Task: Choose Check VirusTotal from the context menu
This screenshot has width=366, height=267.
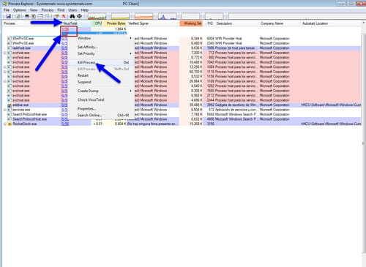Action: pos(101,99)
